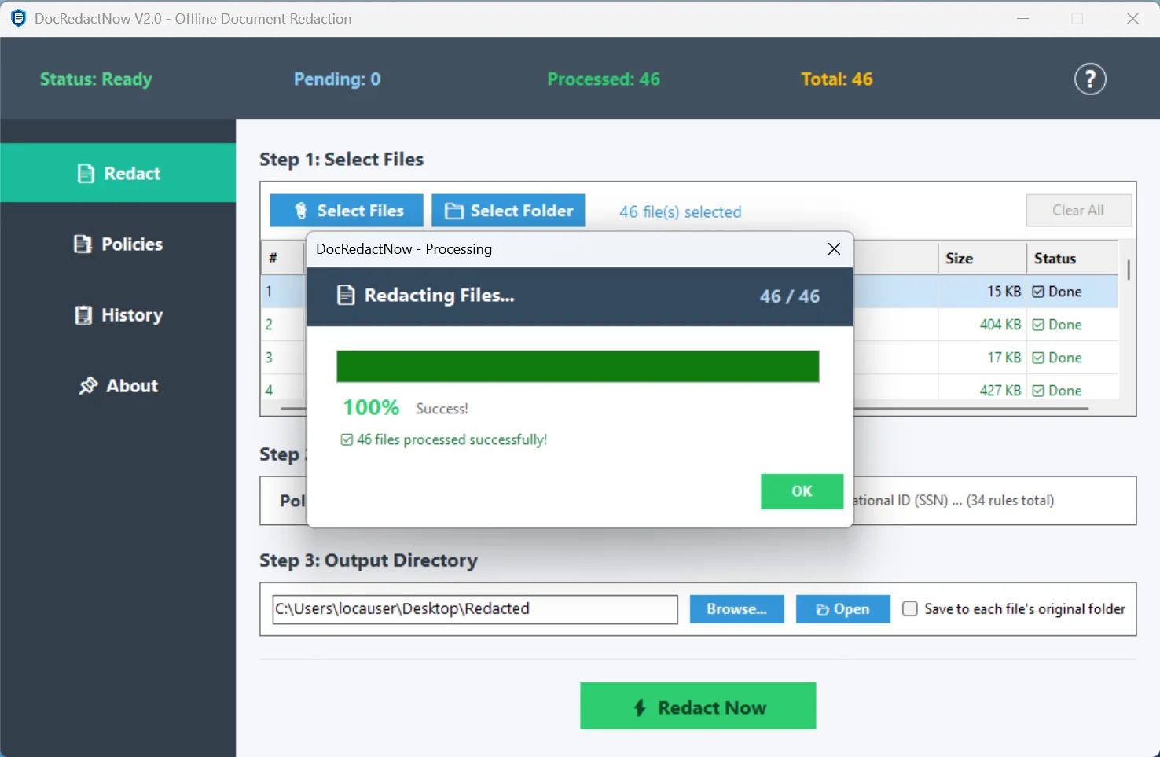The height and width of the screenshot is (757, 1160).
Task: Click the DocRedactNow shield app icon
Action: click(x=18, y=18)
